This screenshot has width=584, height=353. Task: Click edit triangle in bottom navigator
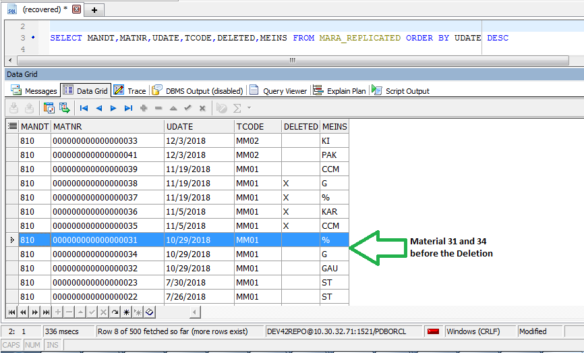click(80, 312)
